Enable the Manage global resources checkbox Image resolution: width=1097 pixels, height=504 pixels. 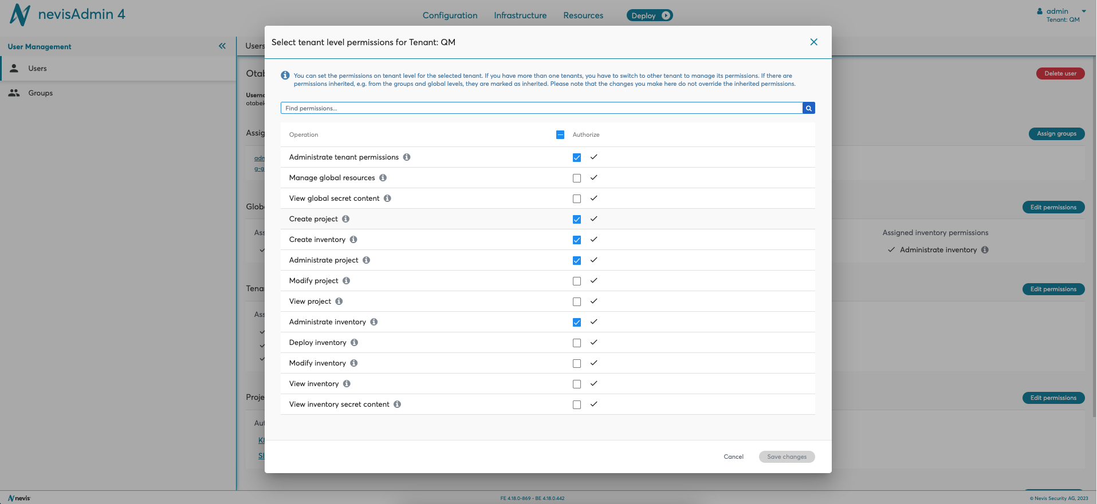(x=577, y=178)
